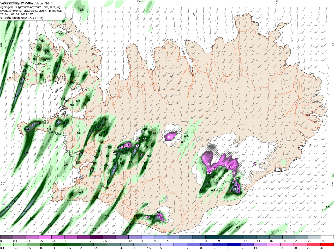Viewport: 334px width, 250px height.
Task: Click the violet 12–14 rain legend swatch
Action: [247, 245]
